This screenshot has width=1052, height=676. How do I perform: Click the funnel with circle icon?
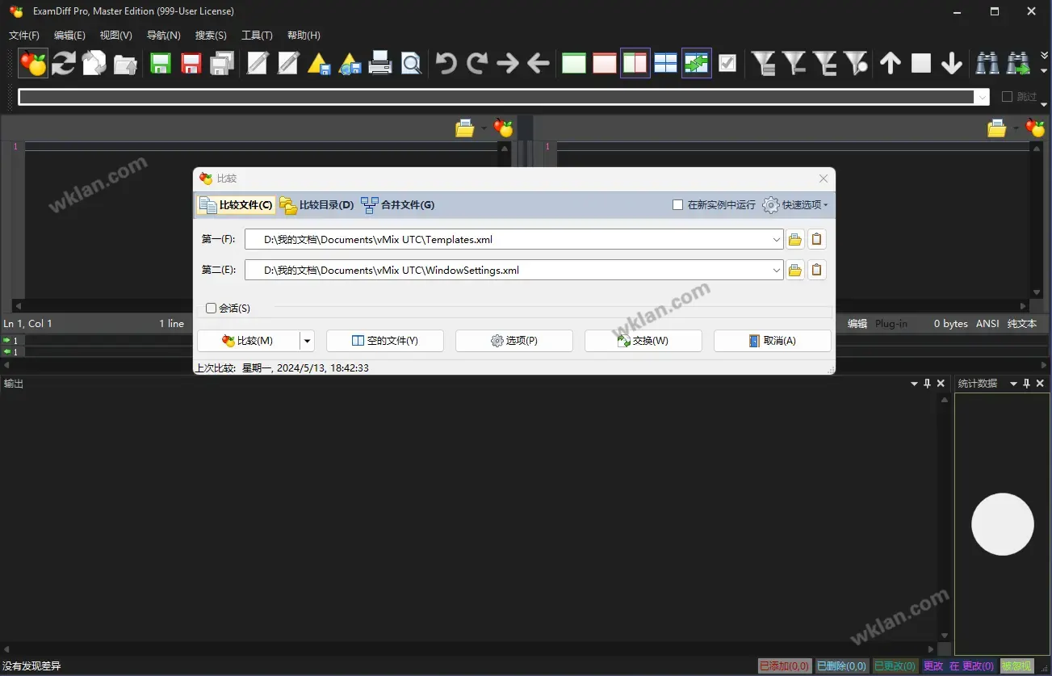point(856,63)
